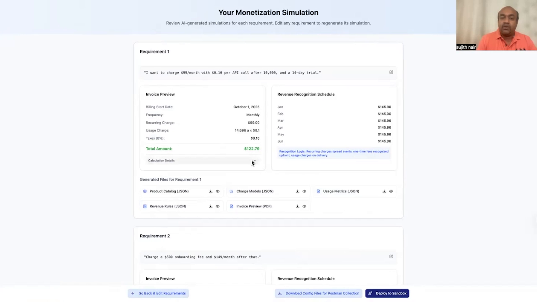Viewport: 537px width, 302px height.
Task: Download Config Files for Postman Collection
Action: tap(318, 293)
